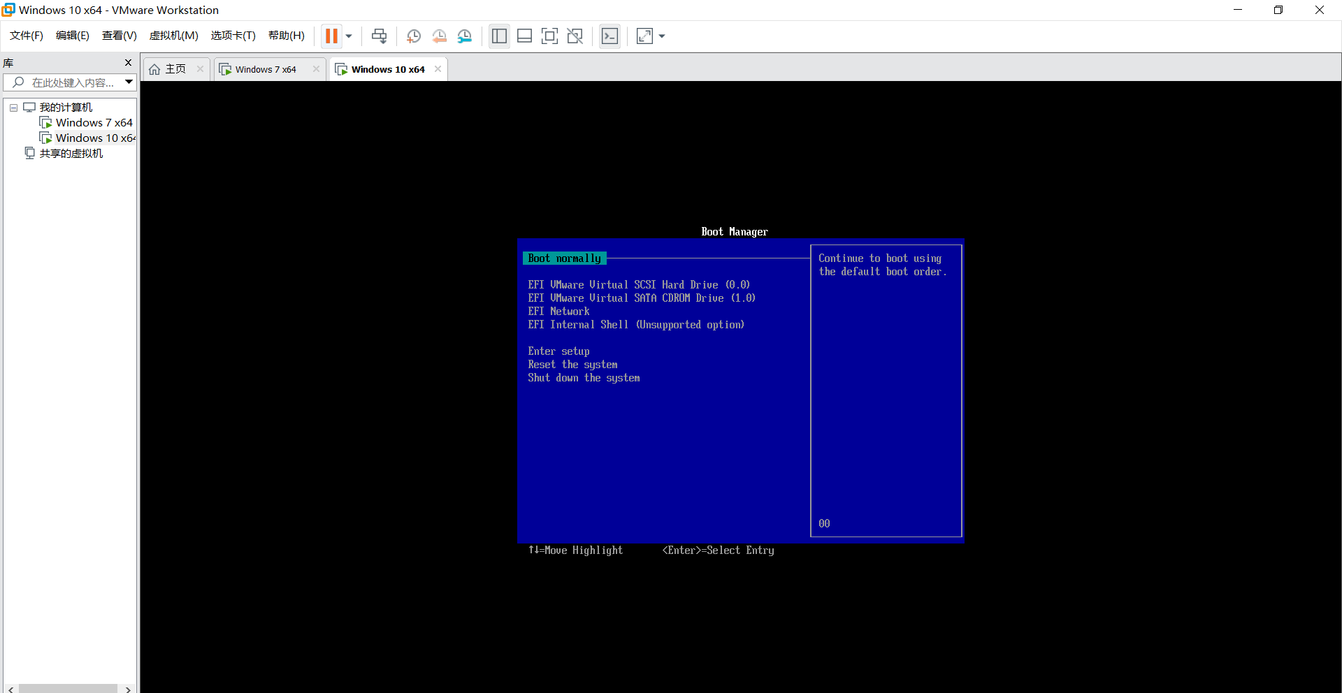Open the stretch mode dropdown arrow
1342x693 pixels.
661,36
